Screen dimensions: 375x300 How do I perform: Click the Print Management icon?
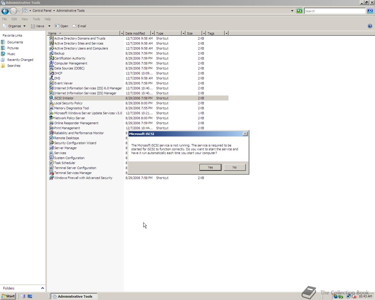pos(51,128)
